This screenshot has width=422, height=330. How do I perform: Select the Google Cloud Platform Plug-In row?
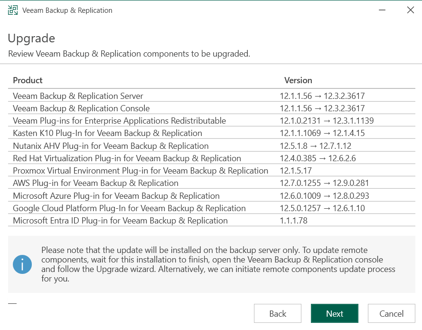pyautogui.click(x=212, y=208)
